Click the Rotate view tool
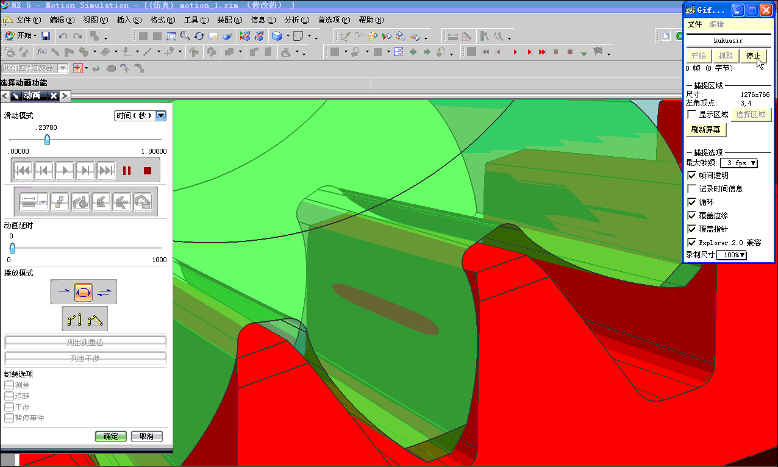778x467 pixels. pyautogui.click(x=199, y=36)
